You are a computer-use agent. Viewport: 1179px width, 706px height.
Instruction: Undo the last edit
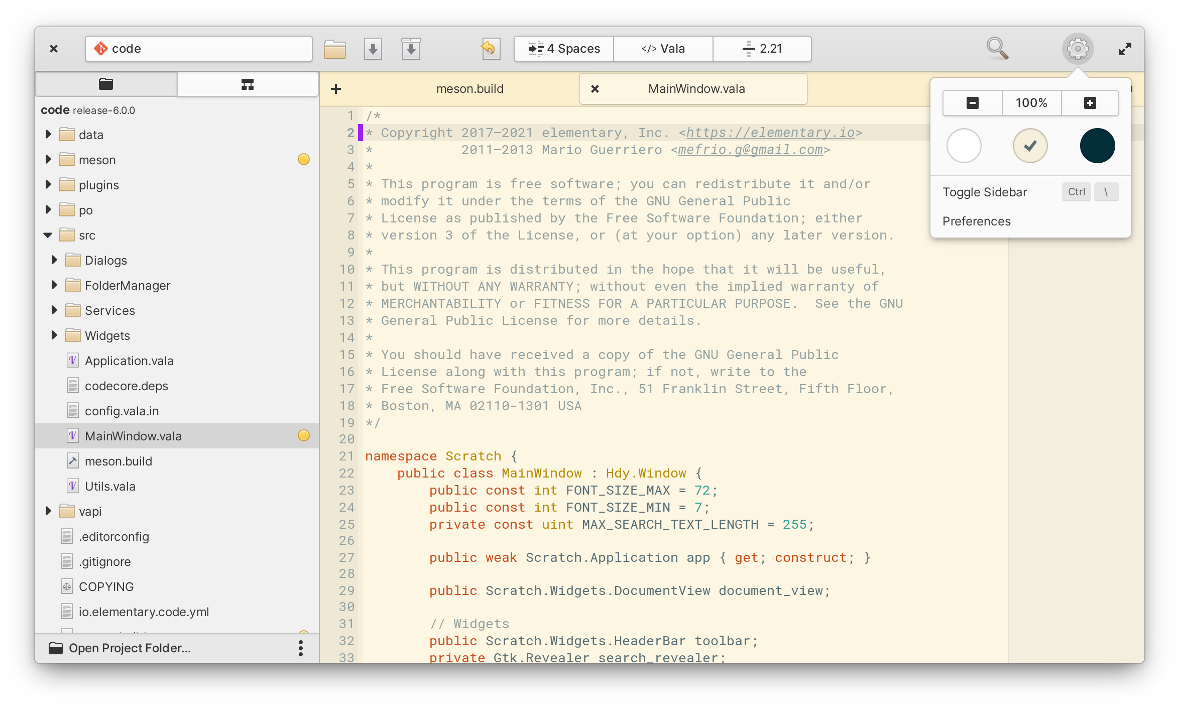(x=490, y=48)
